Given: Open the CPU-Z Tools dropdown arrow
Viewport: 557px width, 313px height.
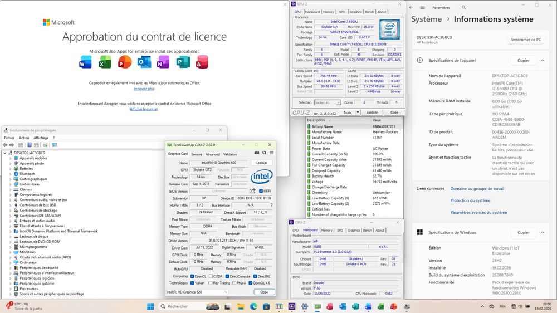Looking at the screenshot, I should 358,113.
